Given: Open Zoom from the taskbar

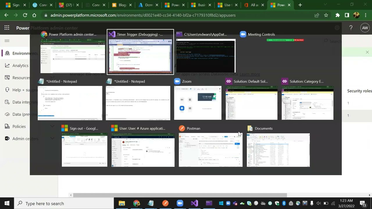Looking at the screenshot, I should [x=180, y=203].
